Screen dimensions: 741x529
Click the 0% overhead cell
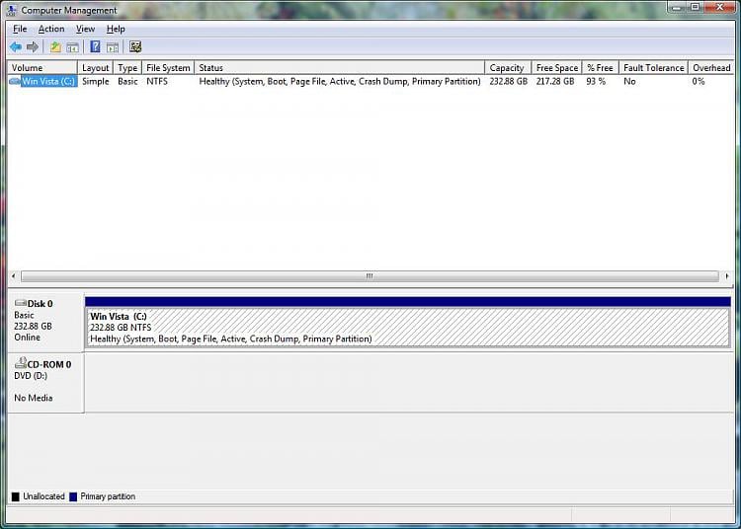coord(699,81)
